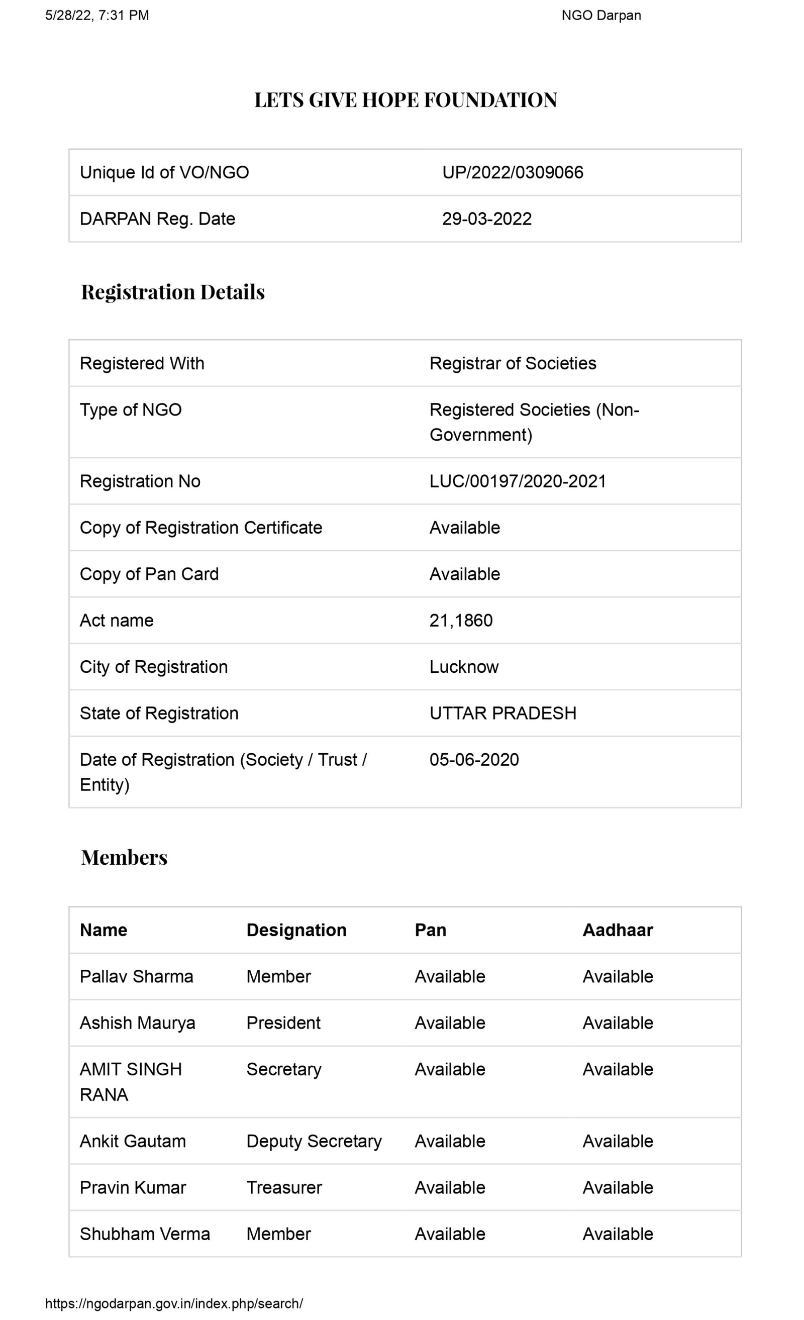Click Registrar of Societies cell
The image size is (804, 1320).
click(513, 363)
